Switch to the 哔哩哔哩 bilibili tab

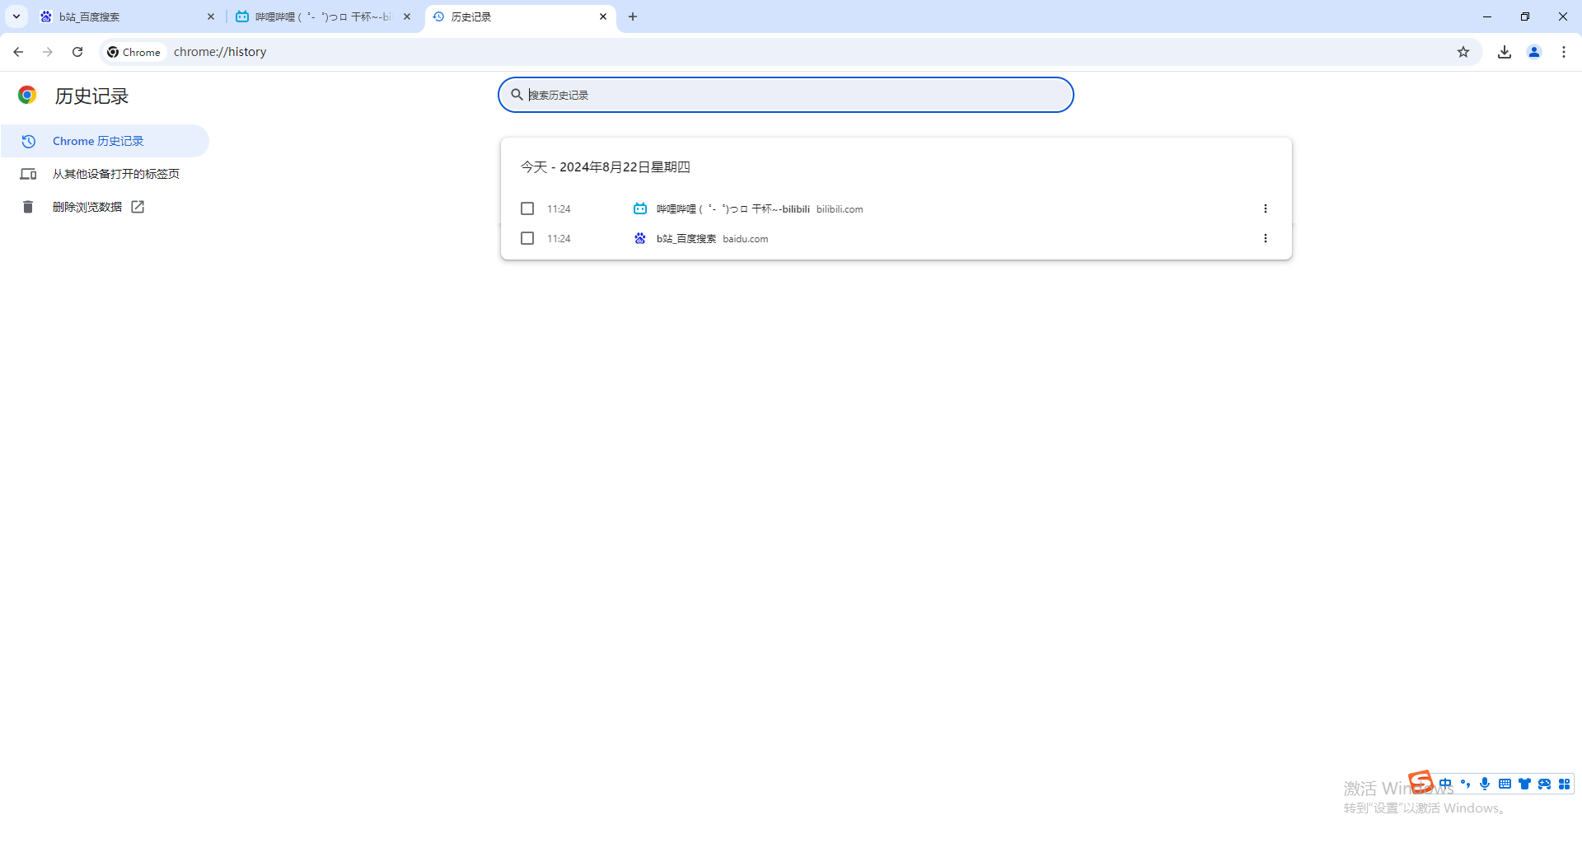pos(324,16)
